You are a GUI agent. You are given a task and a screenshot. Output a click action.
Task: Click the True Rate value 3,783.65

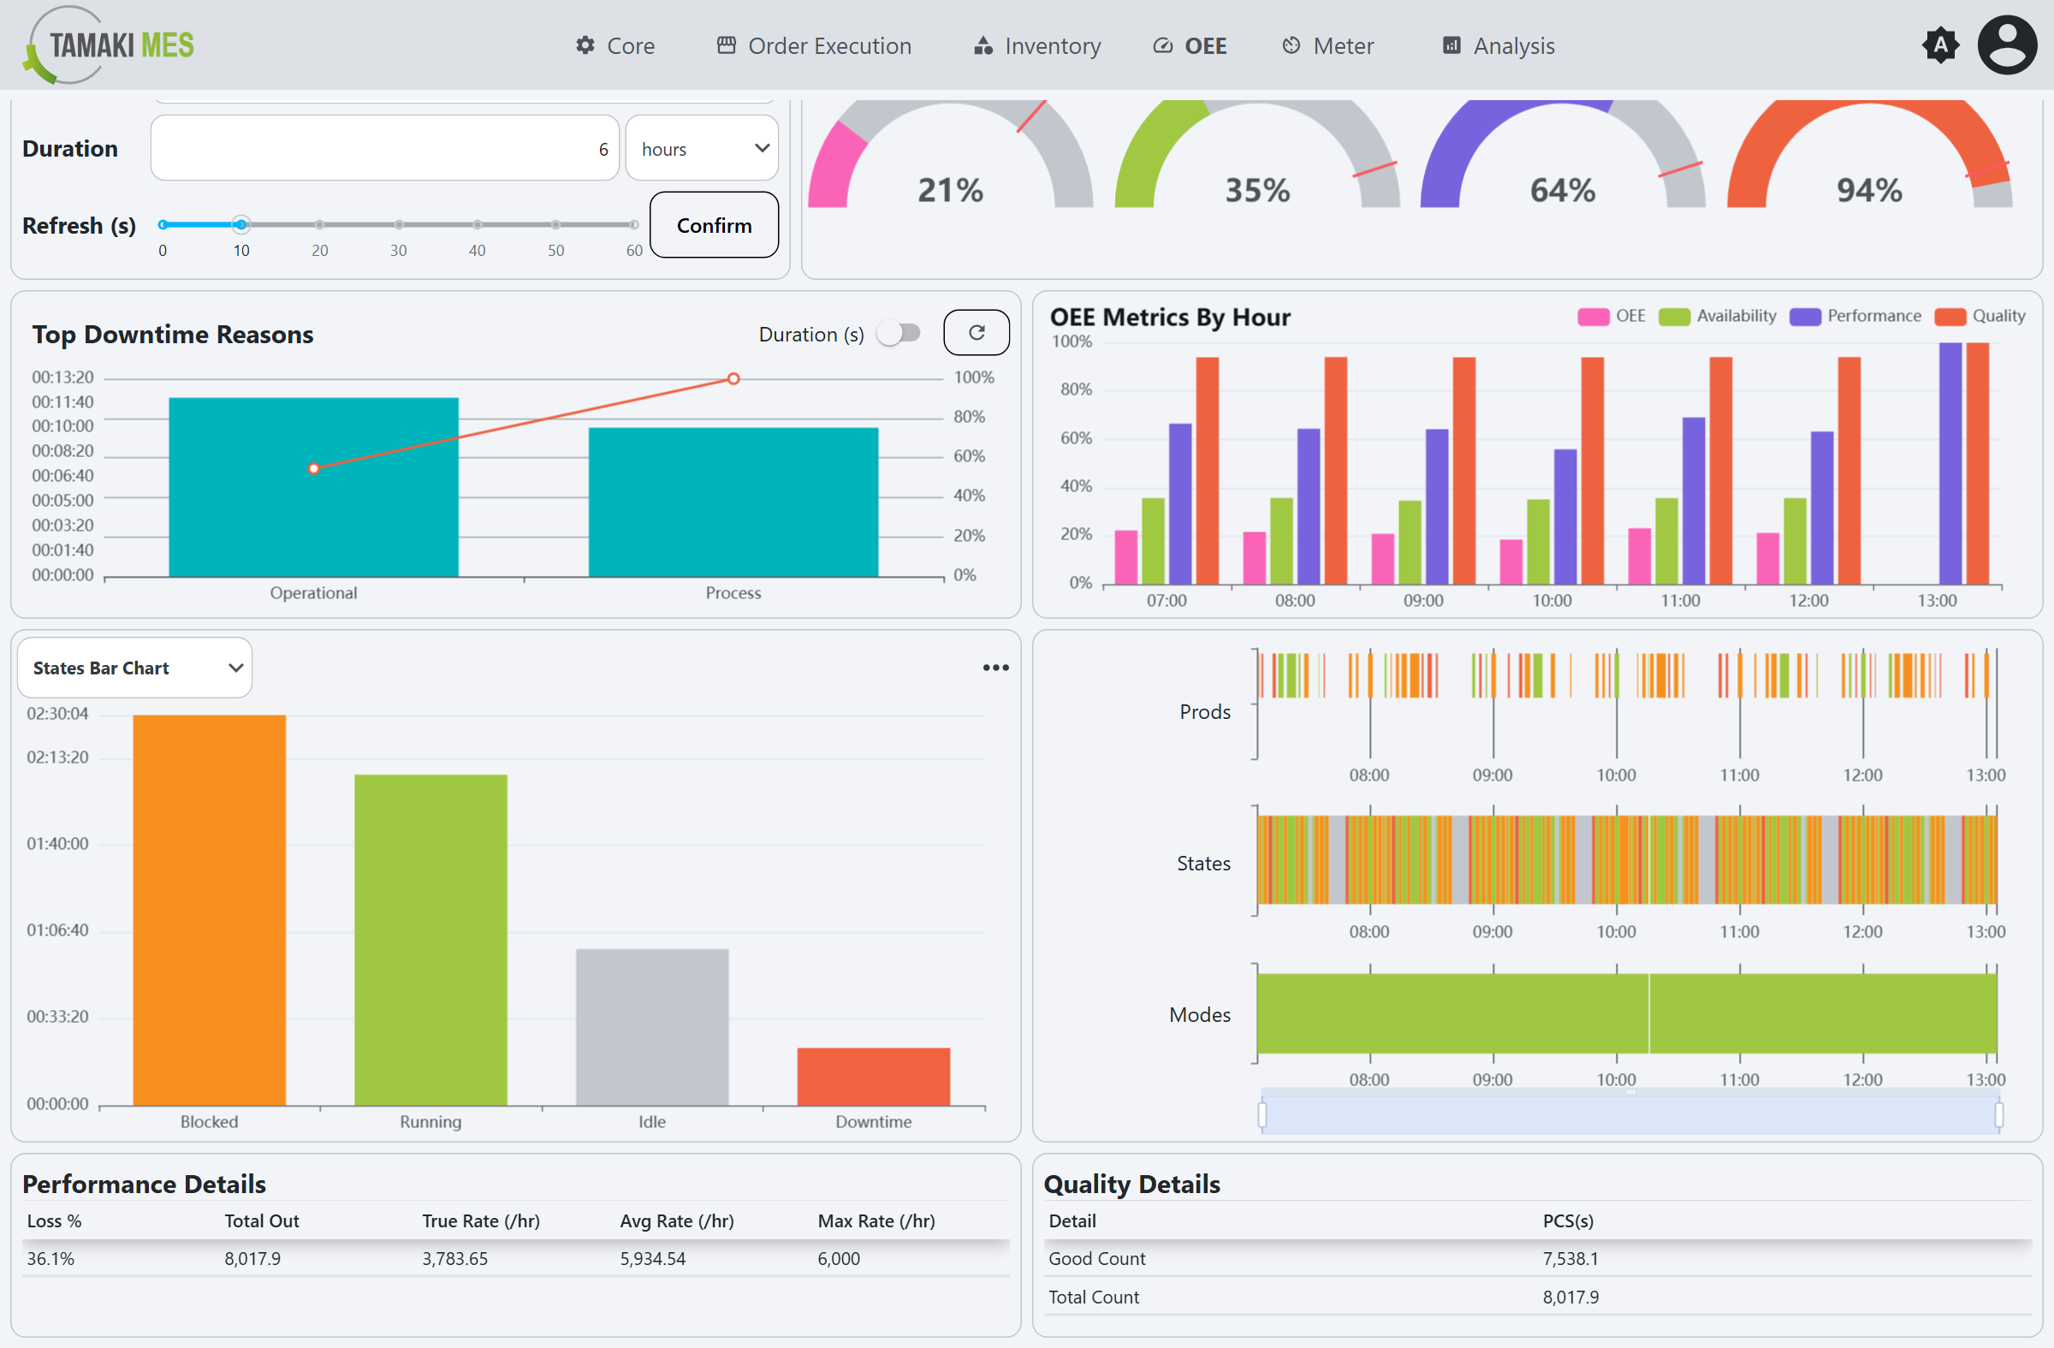(454, 1258)
